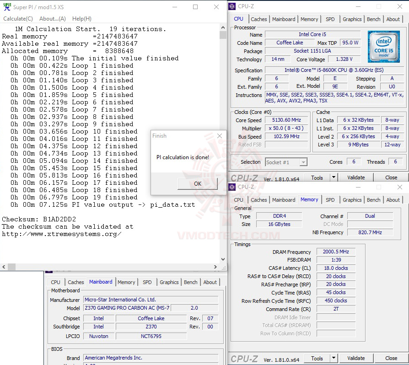Open SPD tab in the Mainboard CPU-Z window
Image resolution: width=409 pixels, height=365 pixels.
(x=147, y=282)
